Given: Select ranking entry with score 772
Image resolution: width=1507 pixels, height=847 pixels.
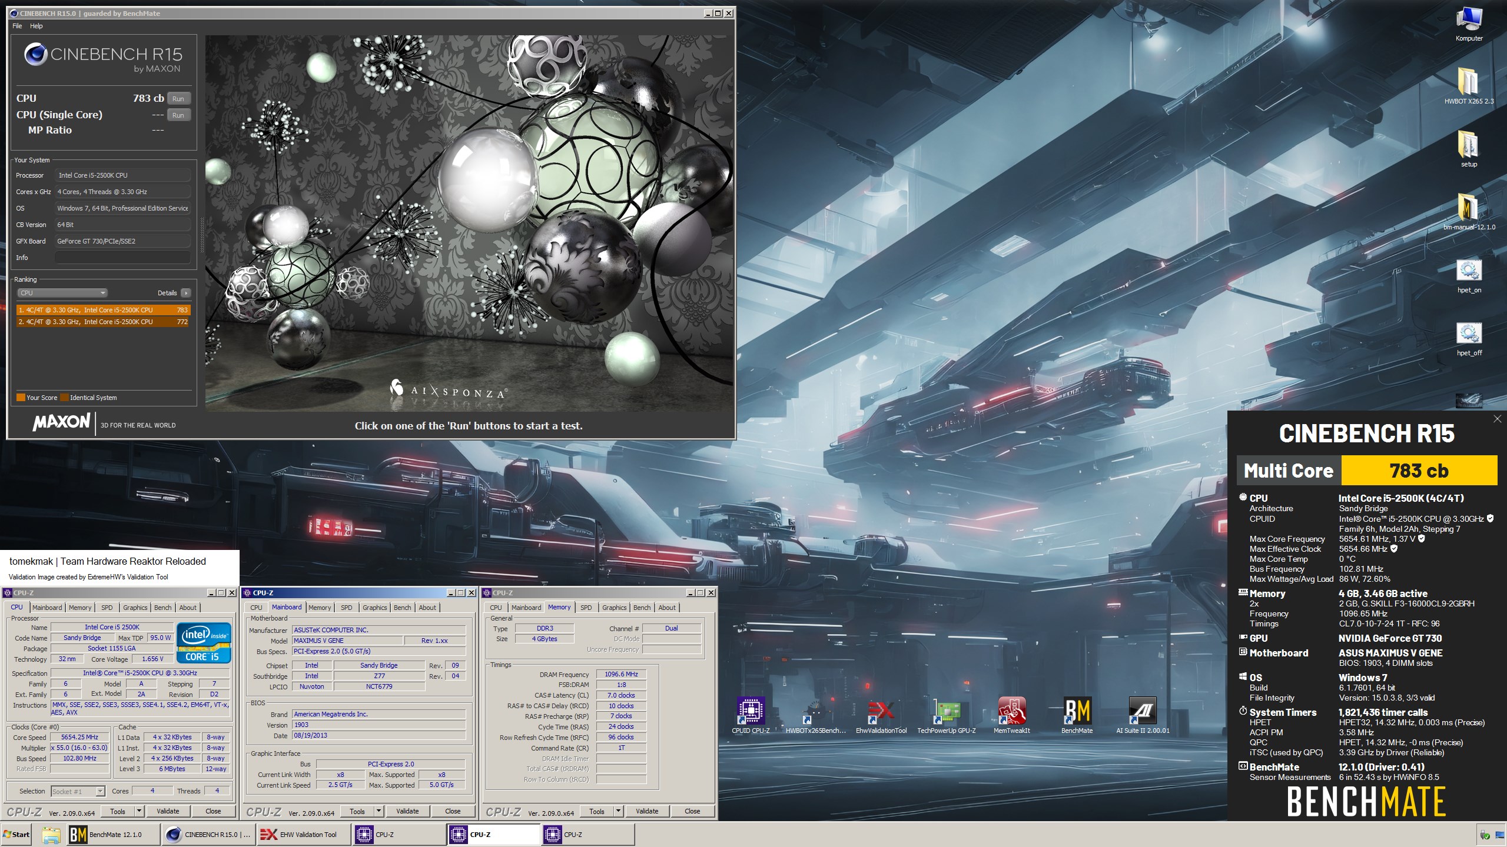Looking at the screenshot, I should pos(103,322).
